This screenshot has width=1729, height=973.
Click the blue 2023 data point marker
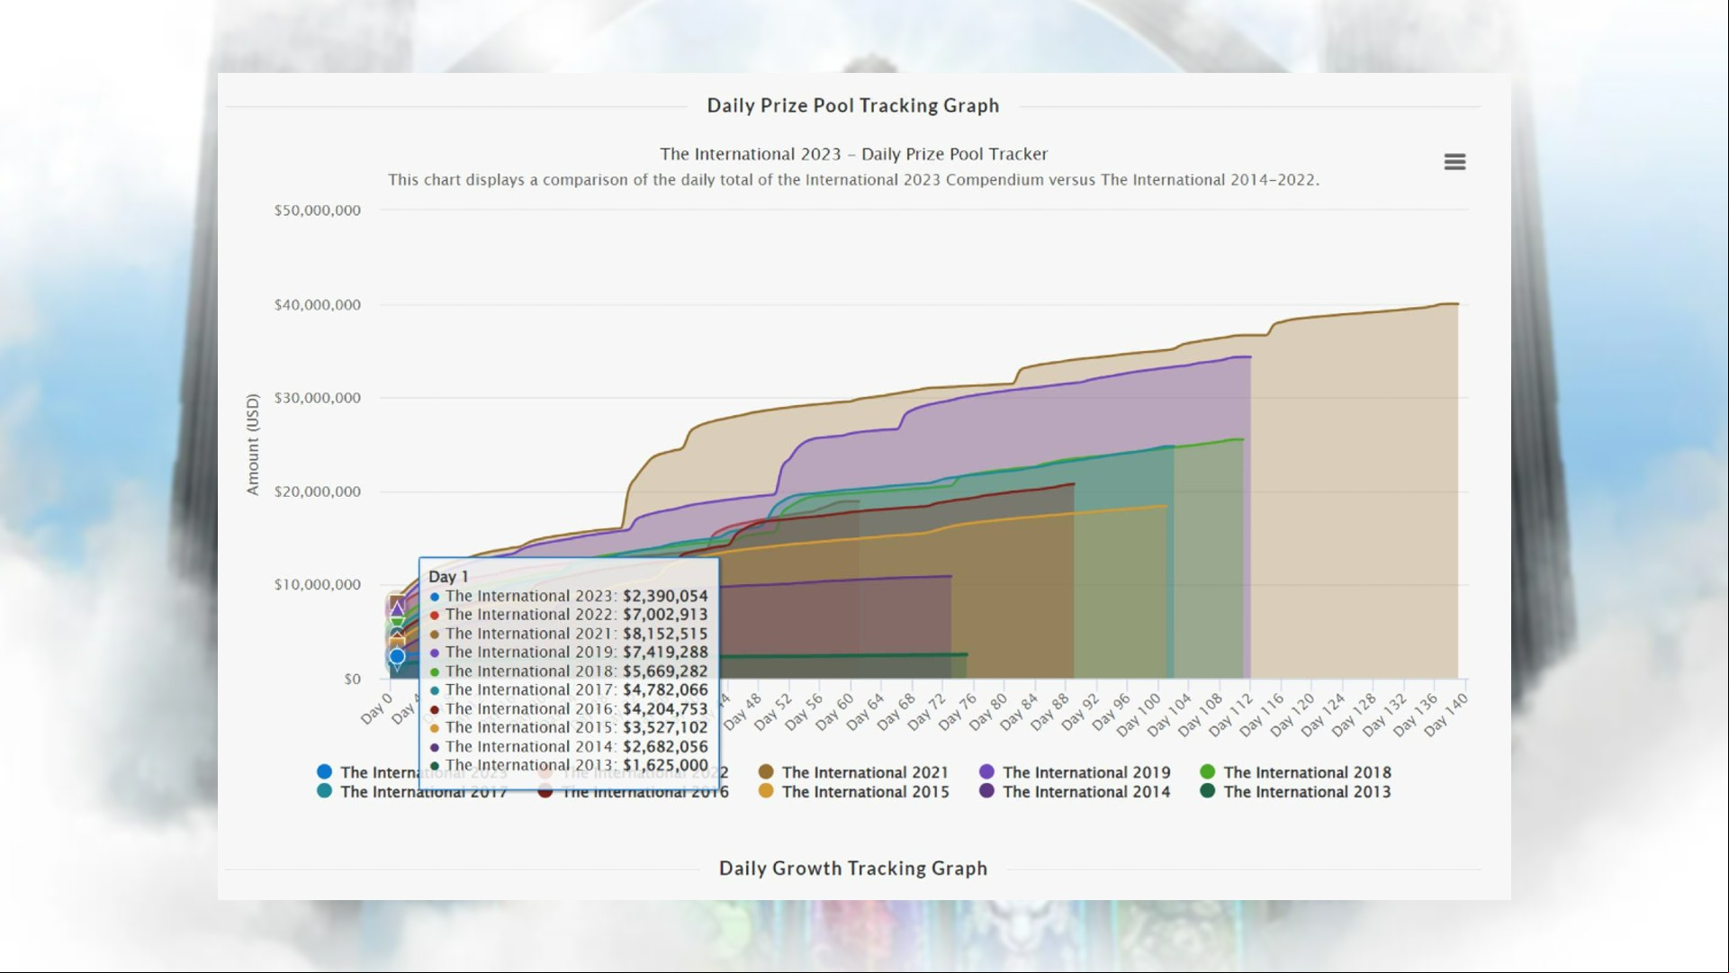point(397,656)
